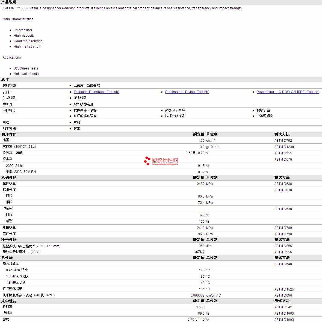
Task: Click Vicat softening temperature value '151'
Action: point(202,289)
